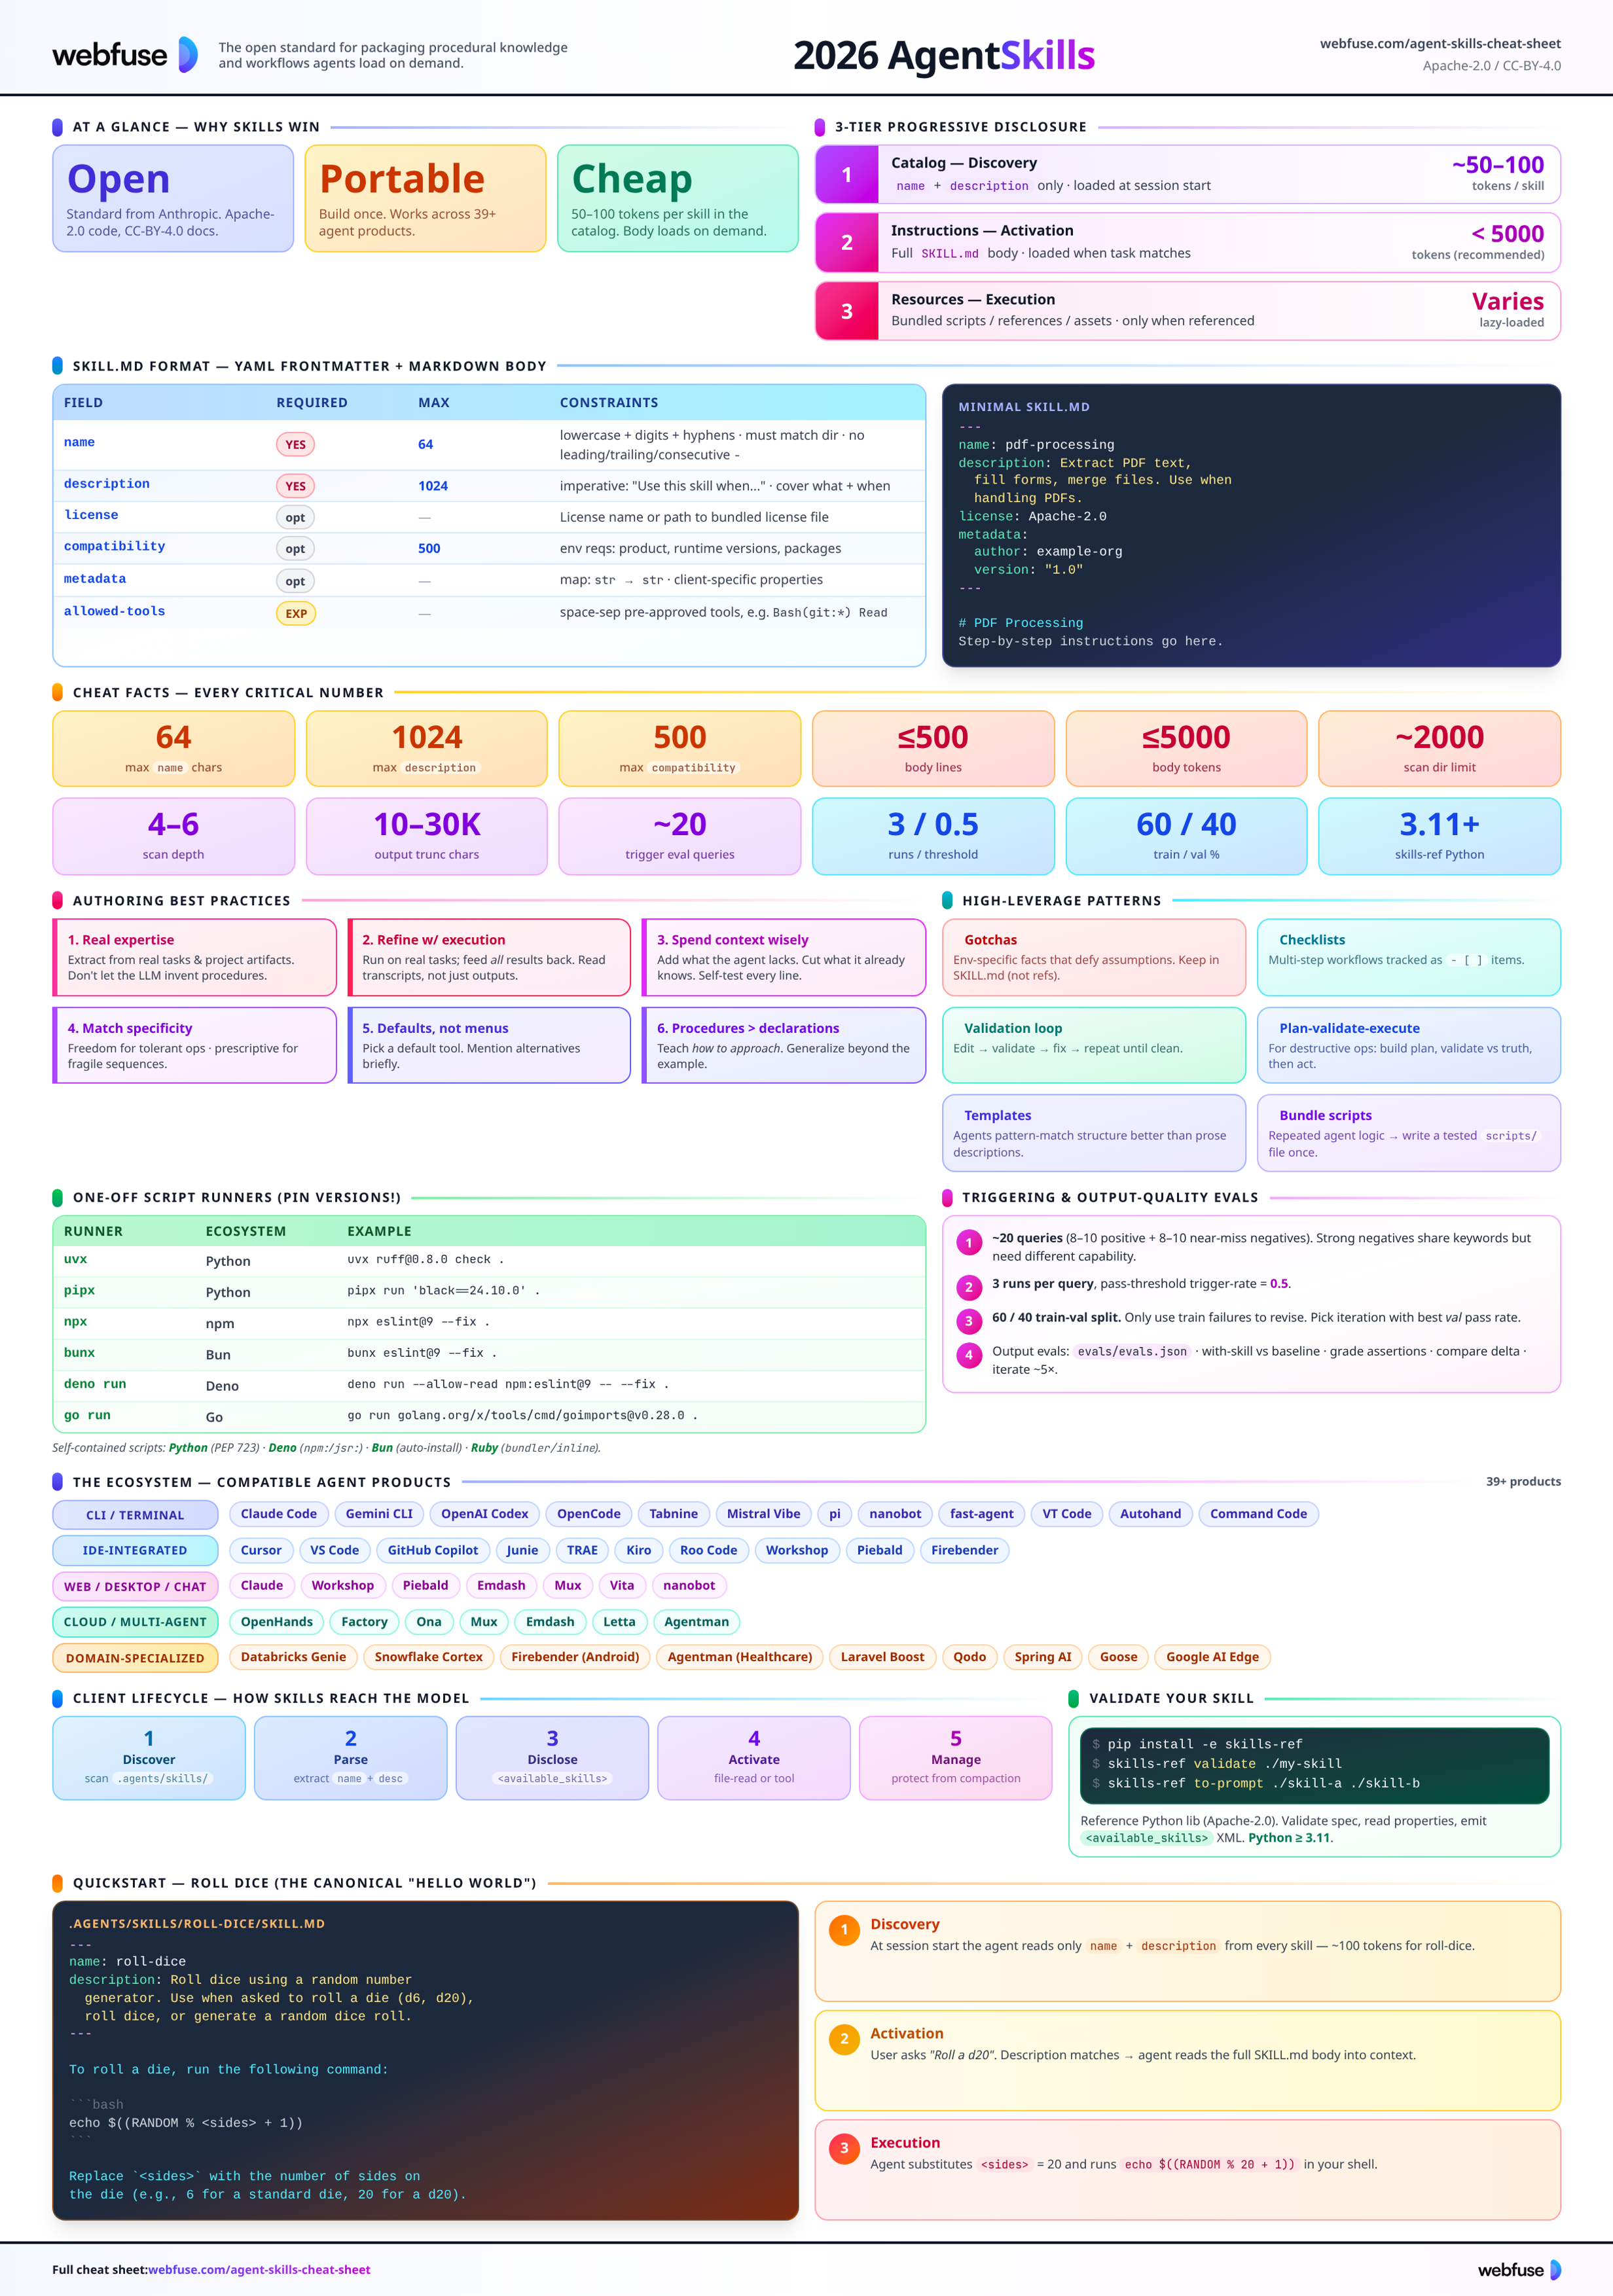The width and height of the screenshot is (1613, 2296).
Task: Select the CLOUD / MULTI-AGENT category tab
Action: click(x=135, y=1622)
